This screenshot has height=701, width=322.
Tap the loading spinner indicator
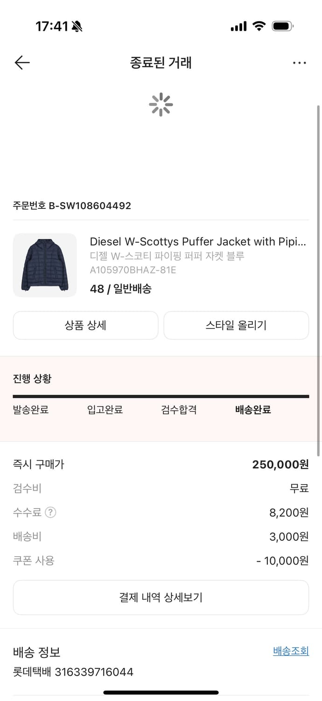click(x=161, y=105)
